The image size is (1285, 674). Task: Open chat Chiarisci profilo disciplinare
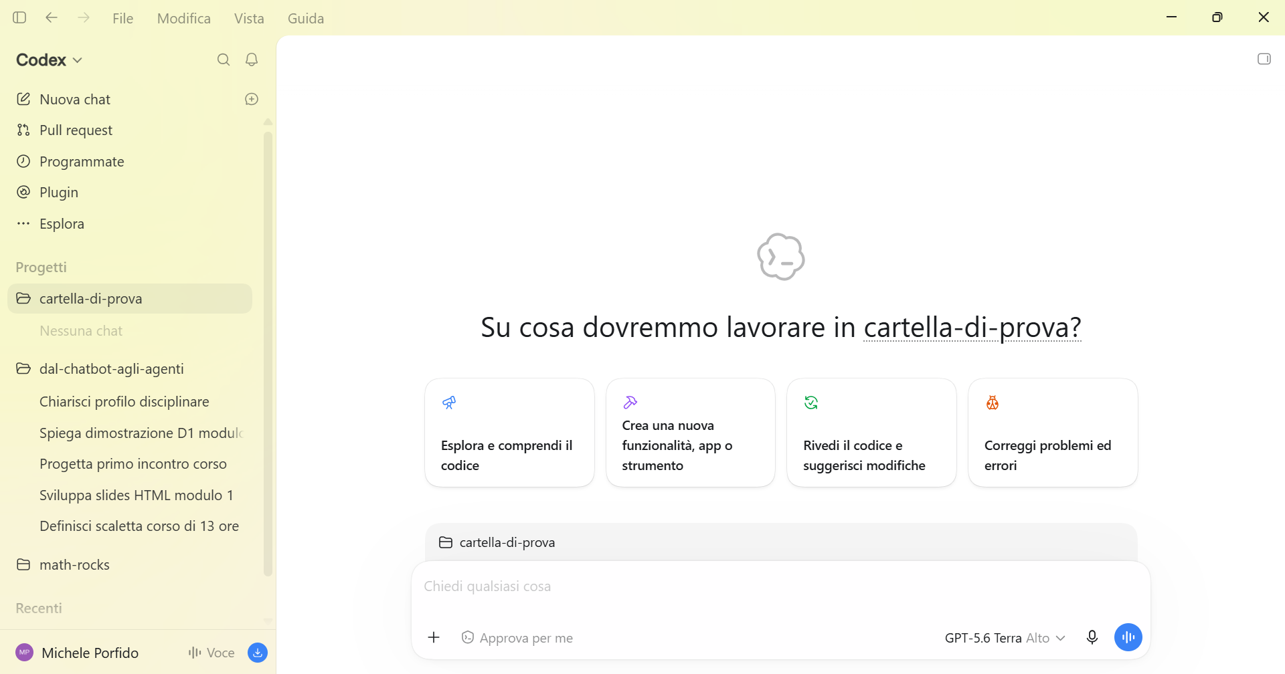(x=130, y=402)
